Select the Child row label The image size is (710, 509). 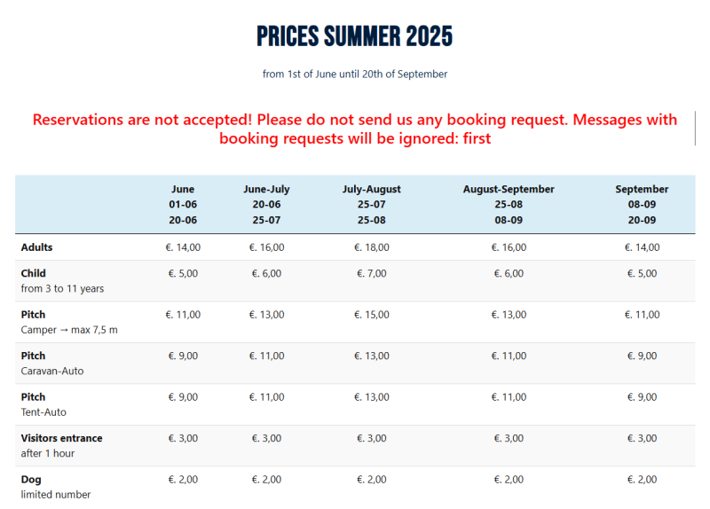pos(34,273)
